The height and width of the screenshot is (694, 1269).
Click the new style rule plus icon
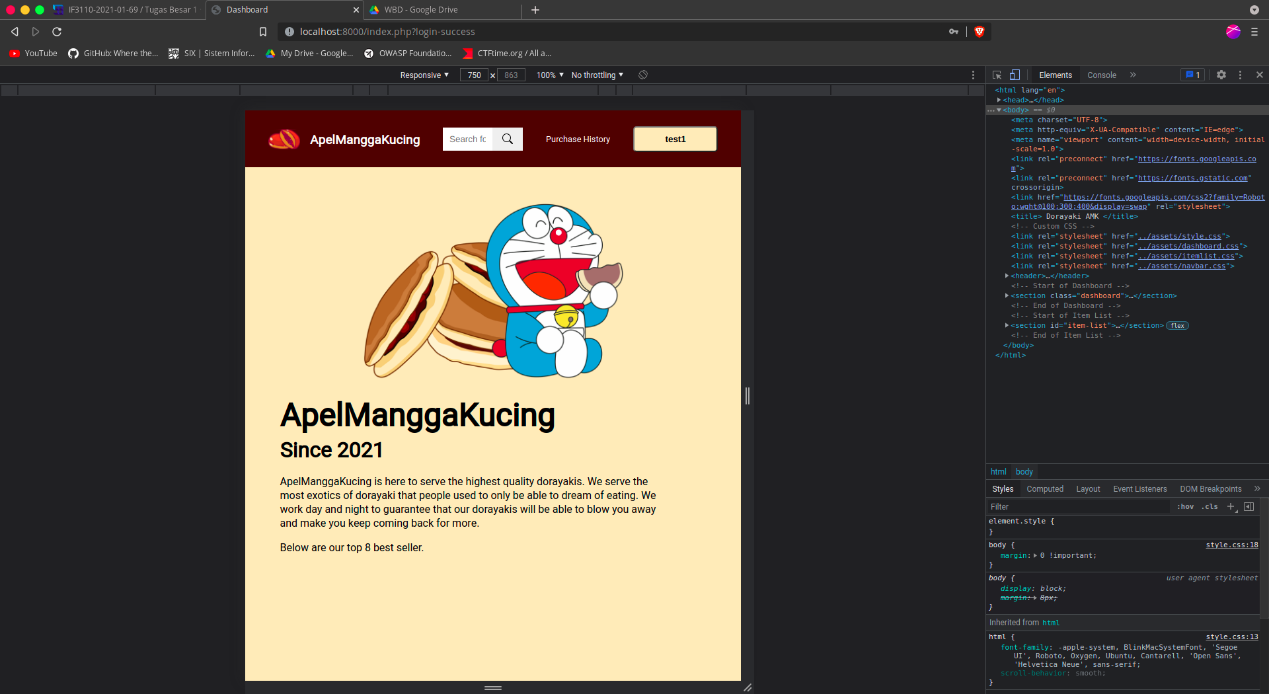(x=1231, y=507)
